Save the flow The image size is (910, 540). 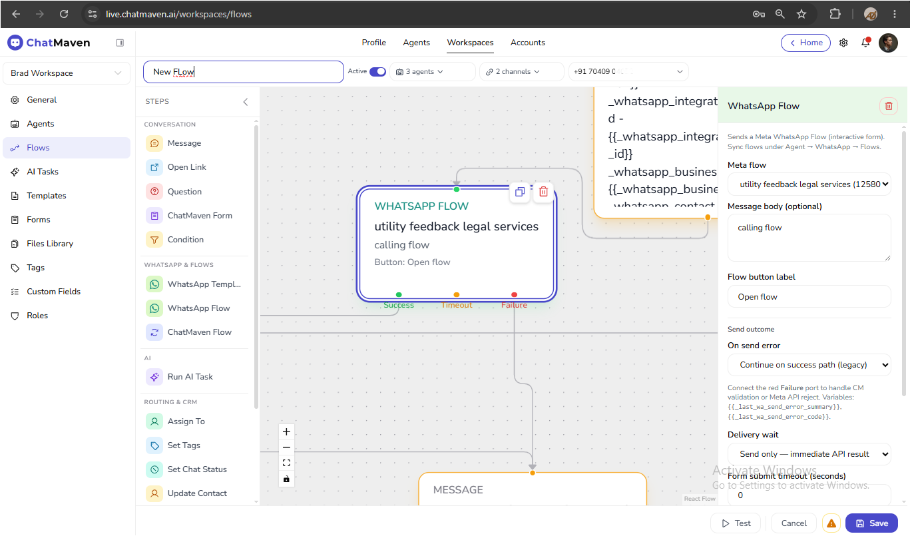(x=871, y=523)
